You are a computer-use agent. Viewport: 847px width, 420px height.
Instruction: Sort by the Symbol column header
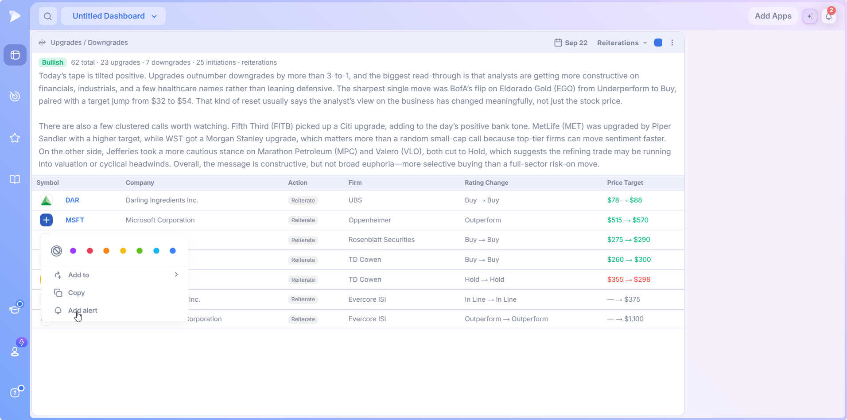pyautogui.click(x=47, y=183)
